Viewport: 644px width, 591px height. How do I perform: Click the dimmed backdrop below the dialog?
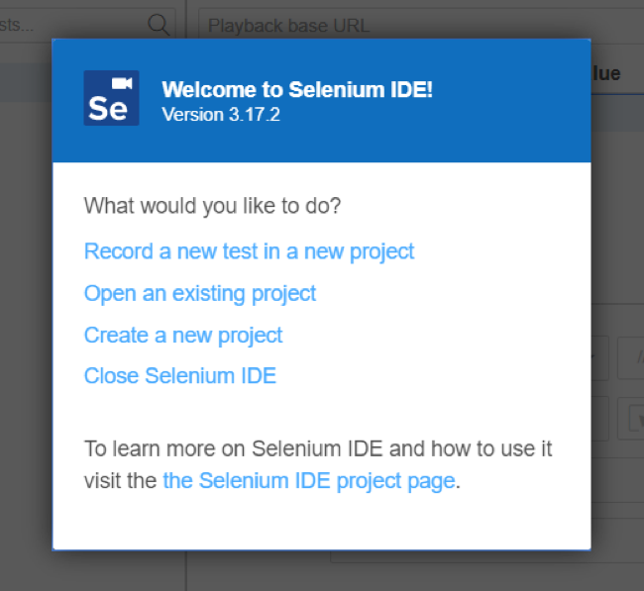click(322, 572)
